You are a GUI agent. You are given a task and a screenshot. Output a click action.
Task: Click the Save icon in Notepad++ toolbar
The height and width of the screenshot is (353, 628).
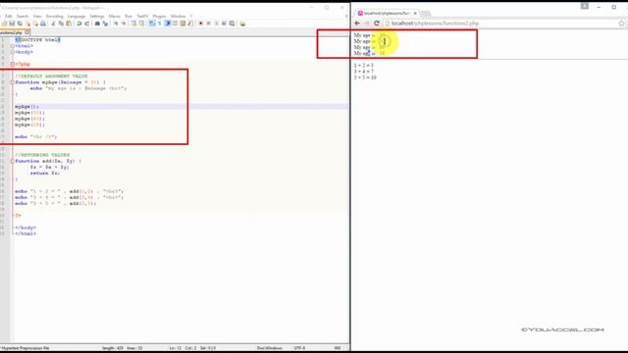pos(12,24)
